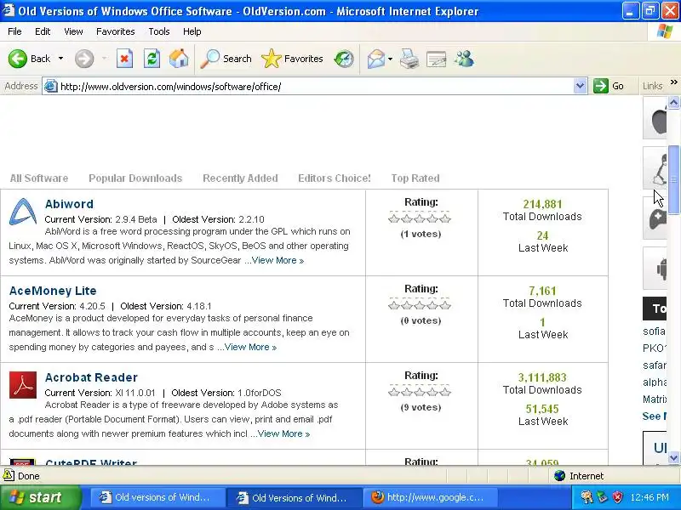
Task: Open the Acrobat Reader title link
Action: pyautogui.click(x=91, y=377)
